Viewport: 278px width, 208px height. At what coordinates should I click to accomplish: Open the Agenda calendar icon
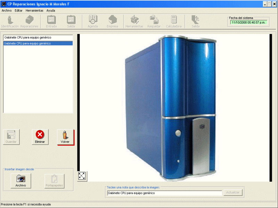coord(93,21)
